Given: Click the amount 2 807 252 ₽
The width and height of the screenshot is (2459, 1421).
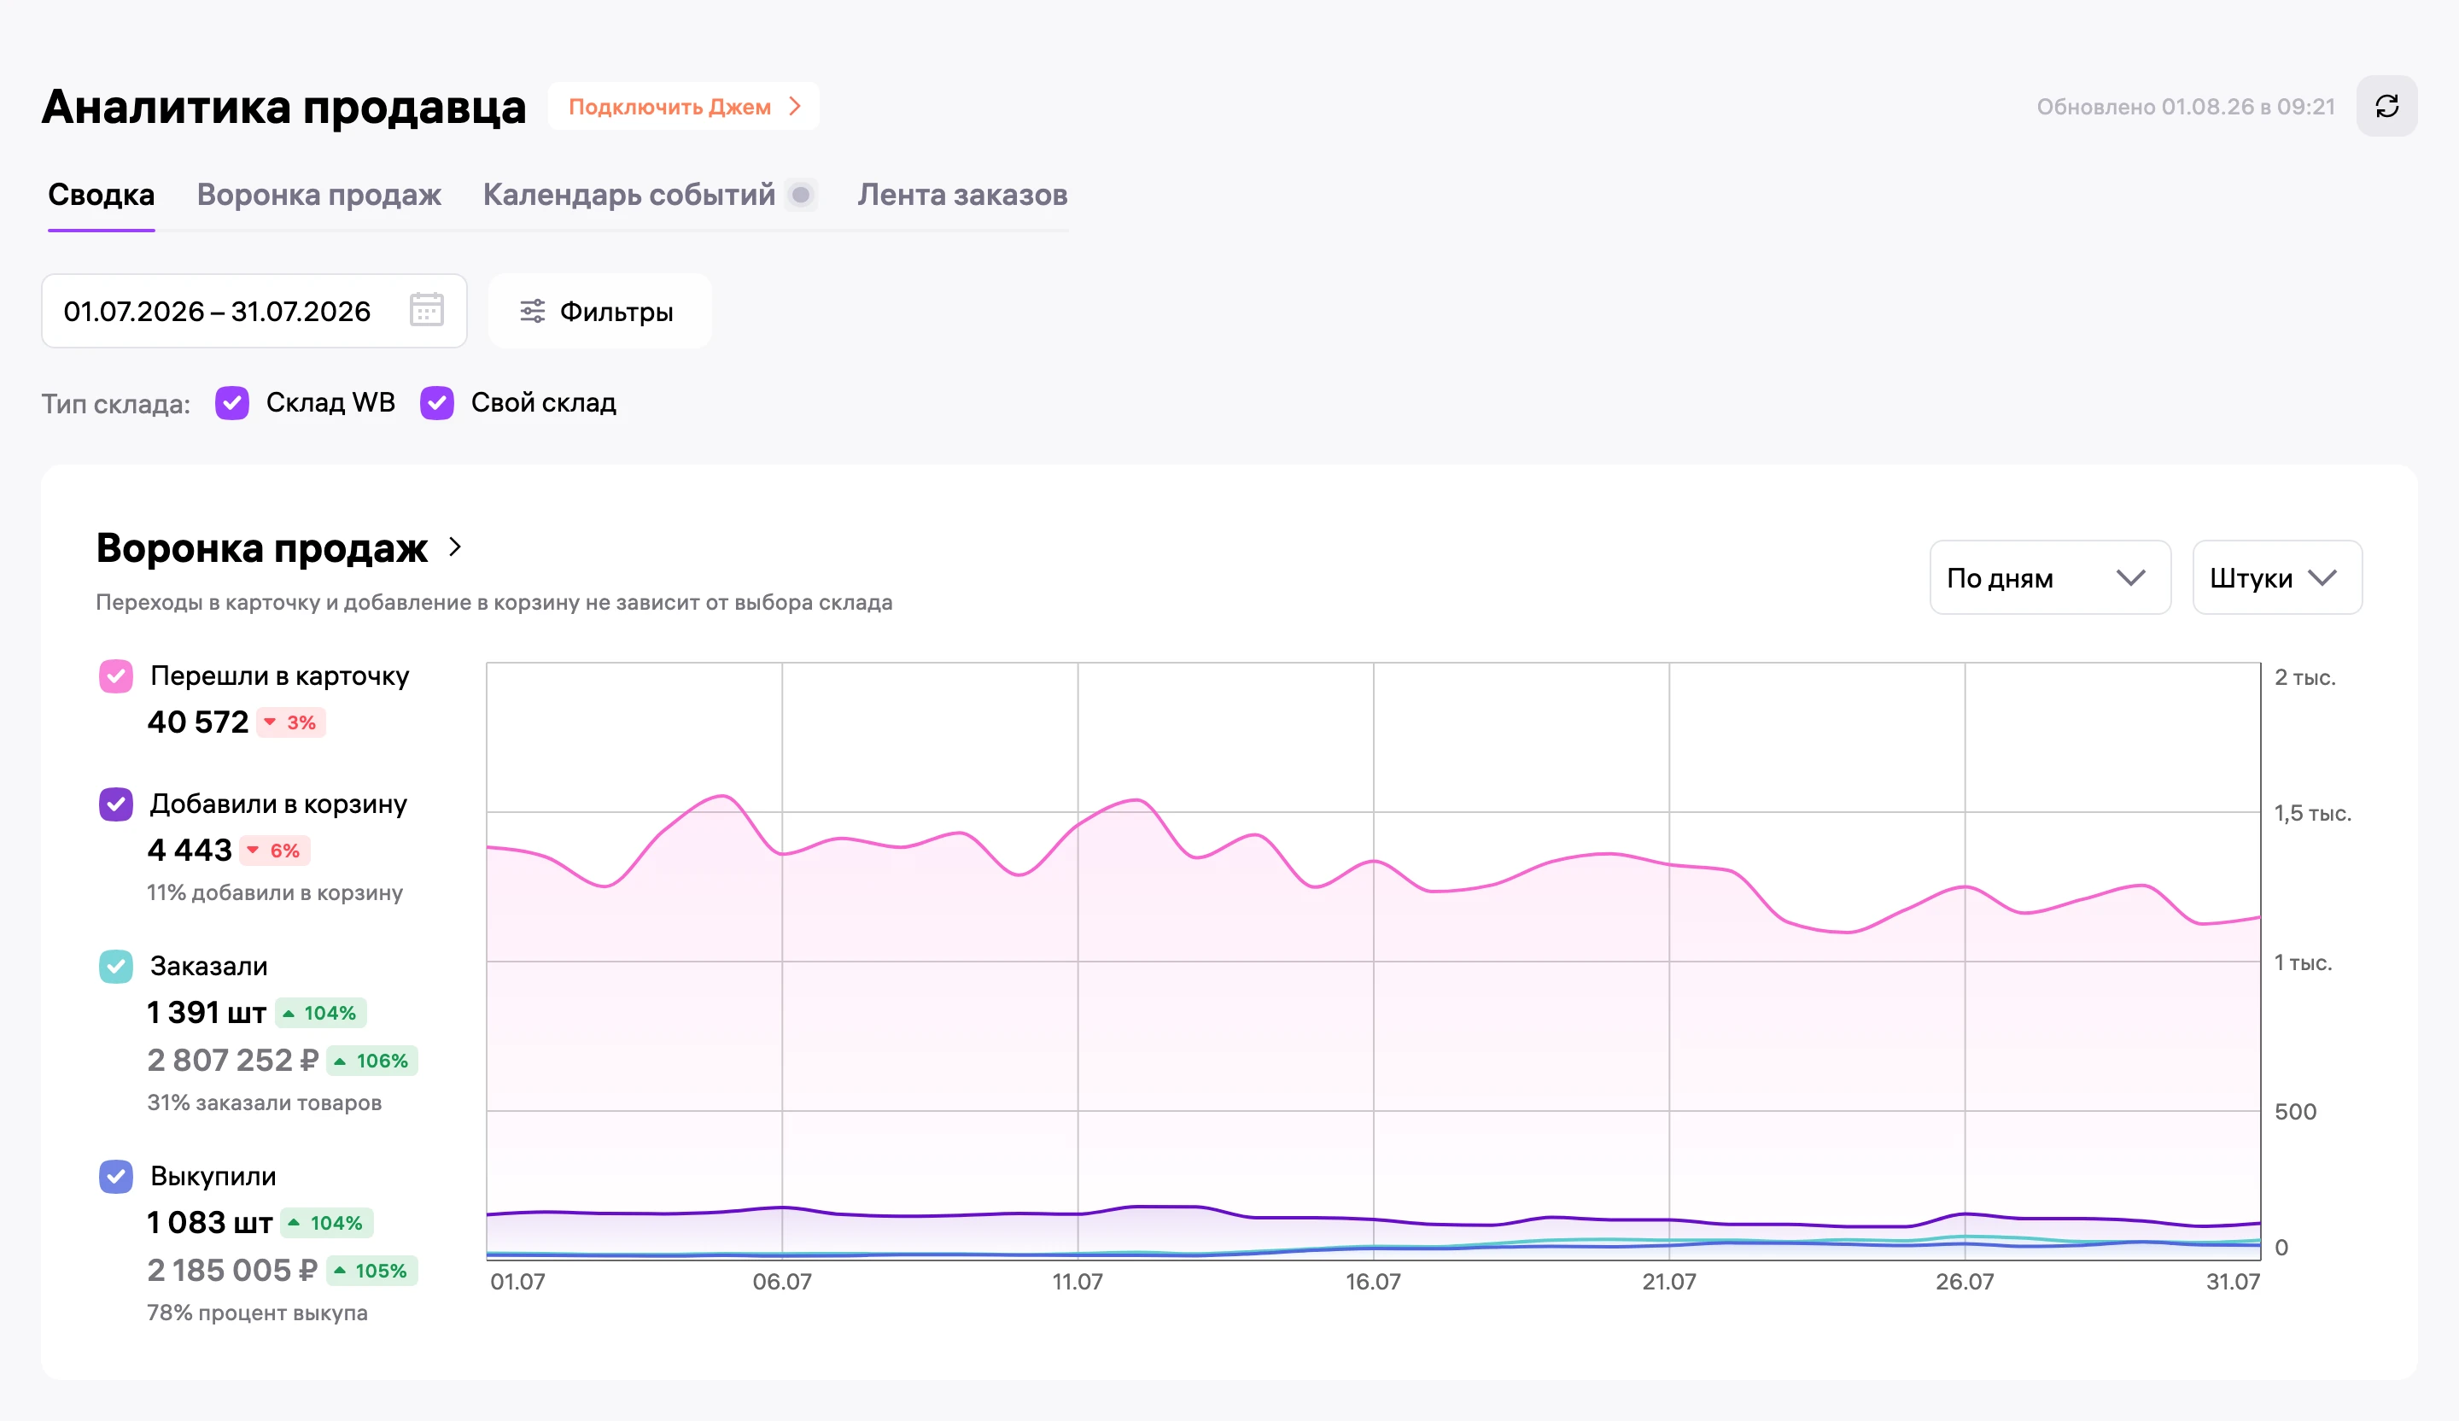Looking at the screenshot, I should click(x=233, y=1060).
